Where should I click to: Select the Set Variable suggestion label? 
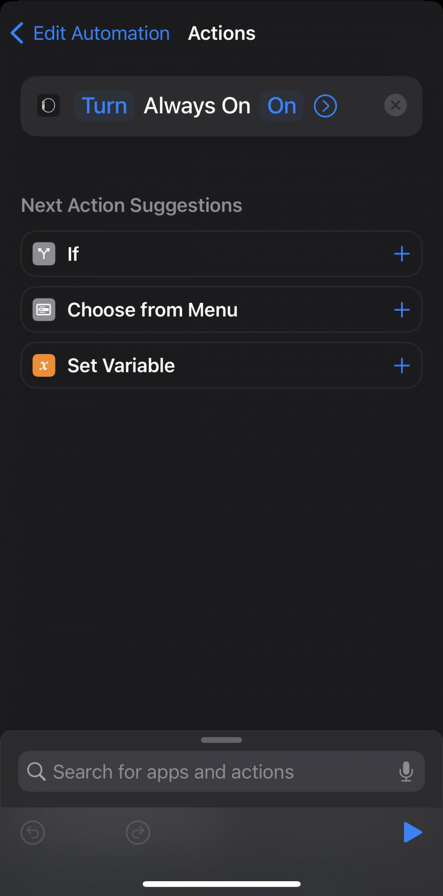(x=121, y=366)
